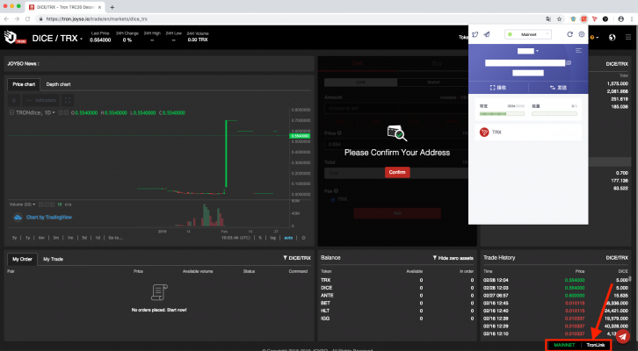The width and height of the screenshot is (638, 351).
Task: Toggle log scale on chart
Action: (272, 238)
